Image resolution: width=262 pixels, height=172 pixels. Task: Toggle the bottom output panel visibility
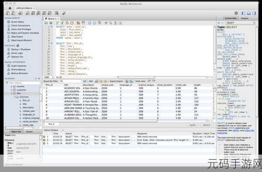[x=249, y=13]
